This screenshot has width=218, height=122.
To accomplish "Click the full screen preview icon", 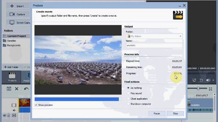I will (x=194, y=80).
